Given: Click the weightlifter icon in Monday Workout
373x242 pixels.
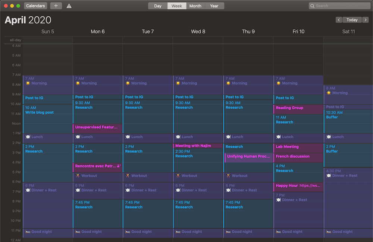Looking at the screenshot, I should tap(78, 176).
